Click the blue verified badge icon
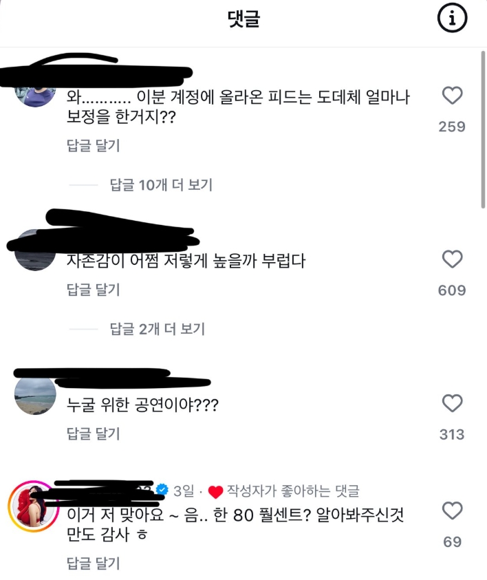The width and height of the screenshot is (487, 580). (x=162, y=490)
